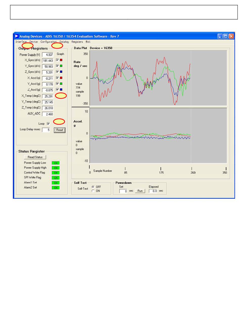
Task: Toggle the Z_Accl graph checkbox
Action: click(x=57, y=89)
